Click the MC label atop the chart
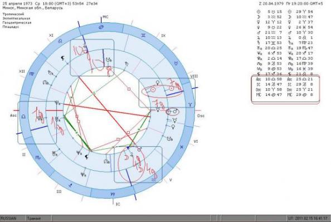The height and width of the screenshot is (222, 331). tap(105, 17)
